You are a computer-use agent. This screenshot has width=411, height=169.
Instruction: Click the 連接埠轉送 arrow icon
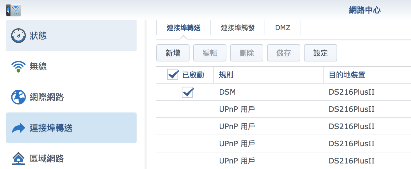point(18,128)
